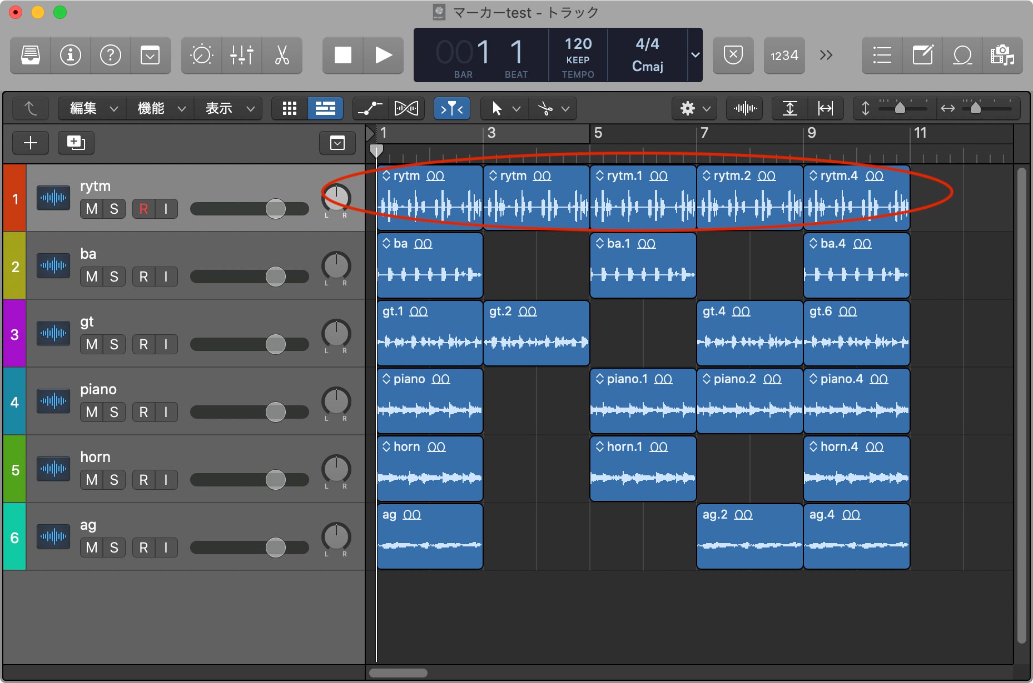Mute the horn track
Screen dimensions: 1033x683
click(92, 480)
